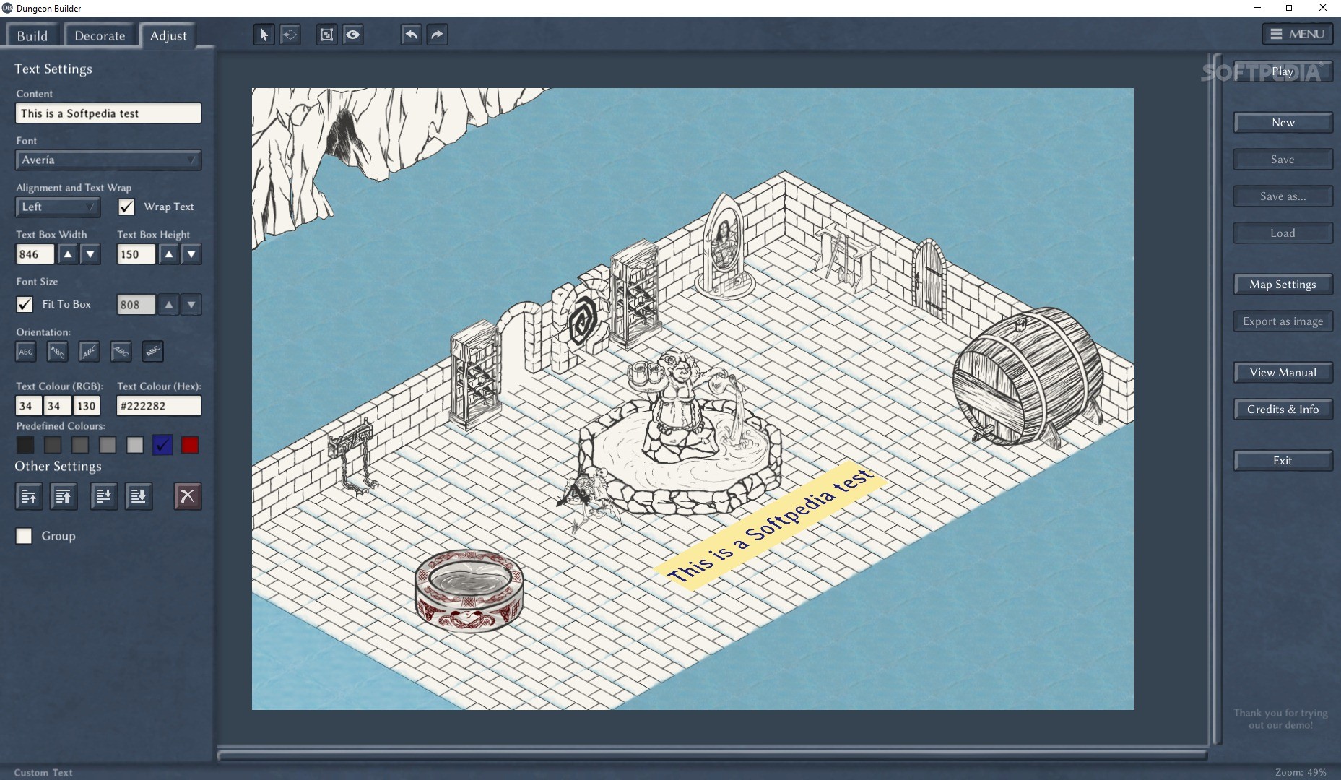
Task: Activate the dashed diamond tile selection tool
Action: pos(290,35)
